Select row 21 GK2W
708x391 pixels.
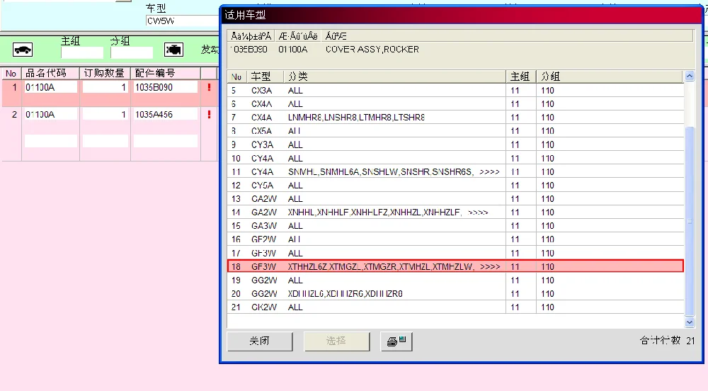tap(455, 307)
